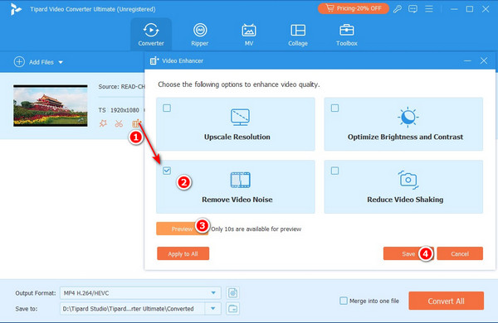Open the feedback chat icon
The width and height of the screenshot is (498, 323).
(413, 9)
